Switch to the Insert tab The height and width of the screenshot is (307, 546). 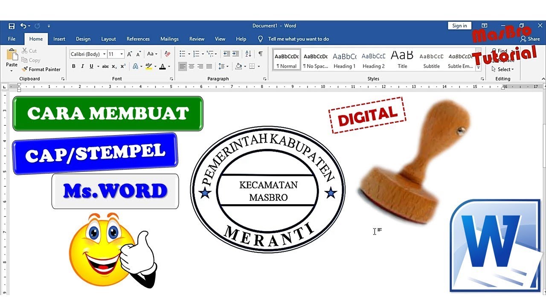(x=59, y=39)
